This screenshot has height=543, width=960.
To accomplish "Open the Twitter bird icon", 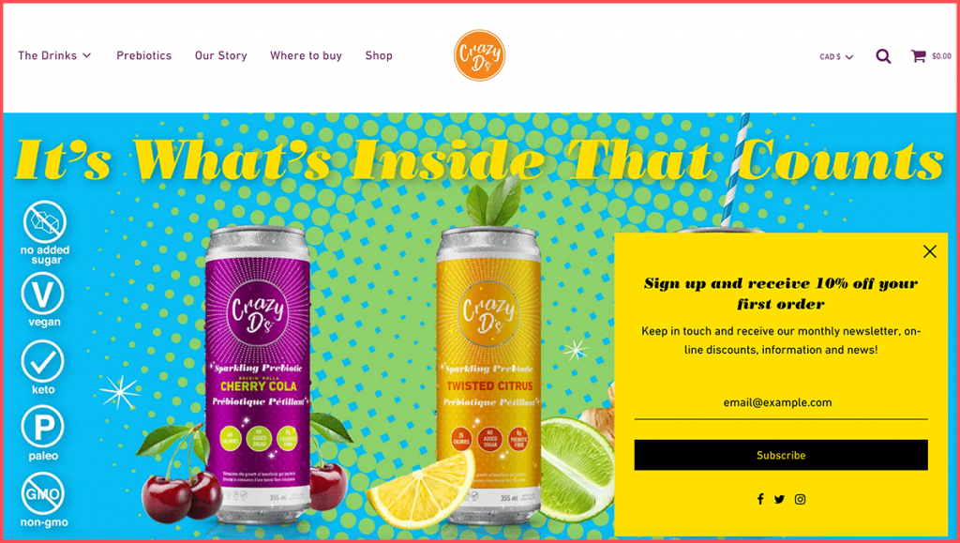I will click(779, 499).
